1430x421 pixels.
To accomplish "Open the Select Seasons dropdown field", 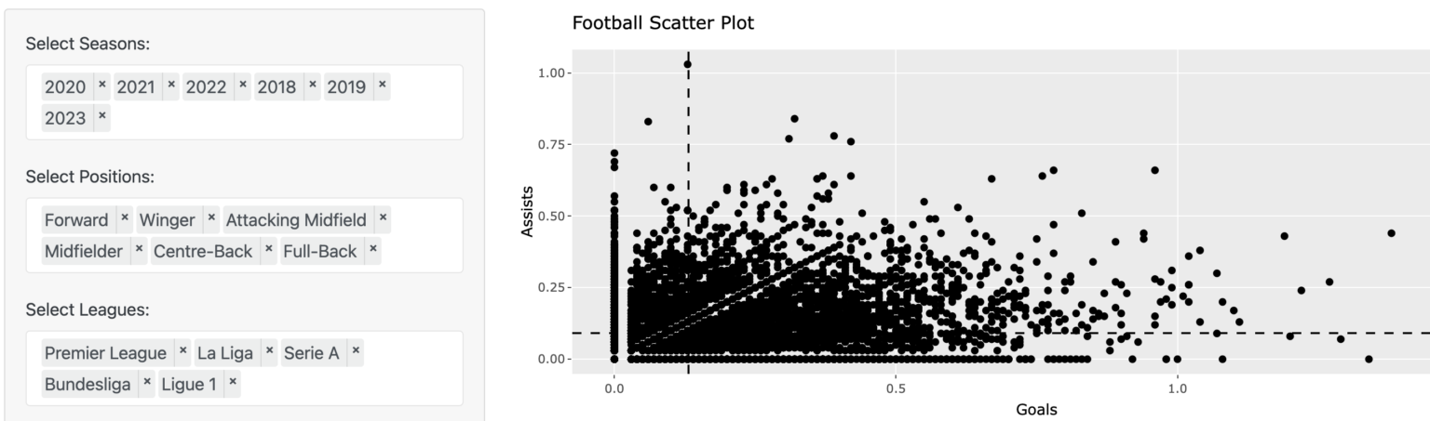I will click(279, 116).
